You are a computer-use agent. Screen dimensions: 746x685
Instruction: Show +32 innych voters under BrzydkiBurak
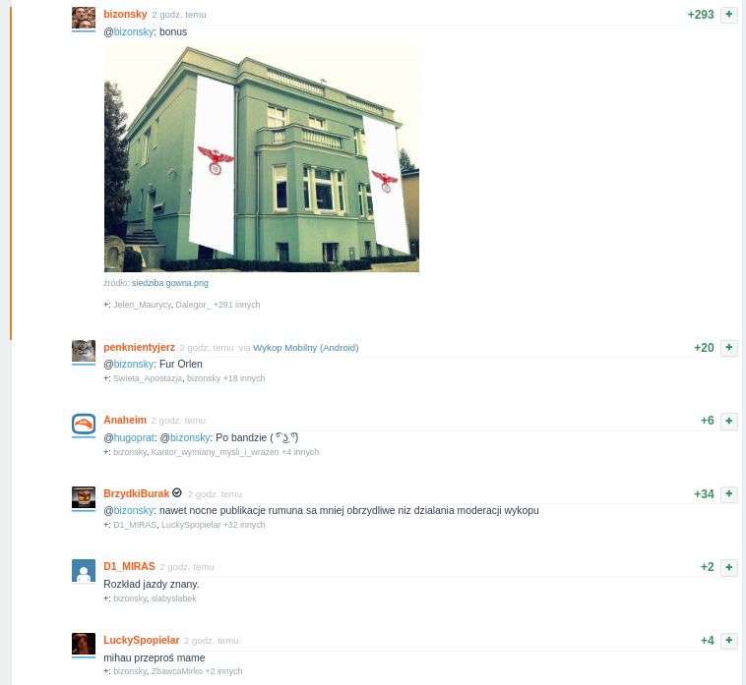click(244, 525)
